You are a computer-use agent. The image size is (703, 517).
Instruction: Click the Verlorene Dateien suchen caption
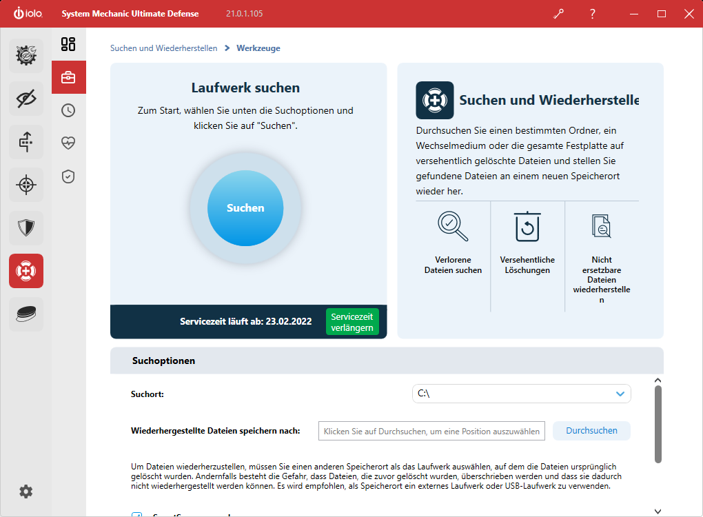point(453,265)
